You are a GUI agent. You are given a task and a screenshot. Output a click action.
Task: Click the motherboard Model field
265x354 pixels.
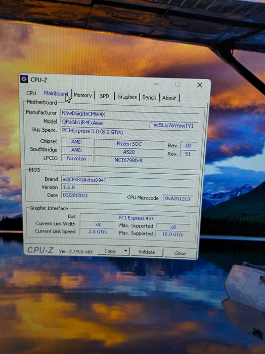pyautogui.click(x=104, y=123)
